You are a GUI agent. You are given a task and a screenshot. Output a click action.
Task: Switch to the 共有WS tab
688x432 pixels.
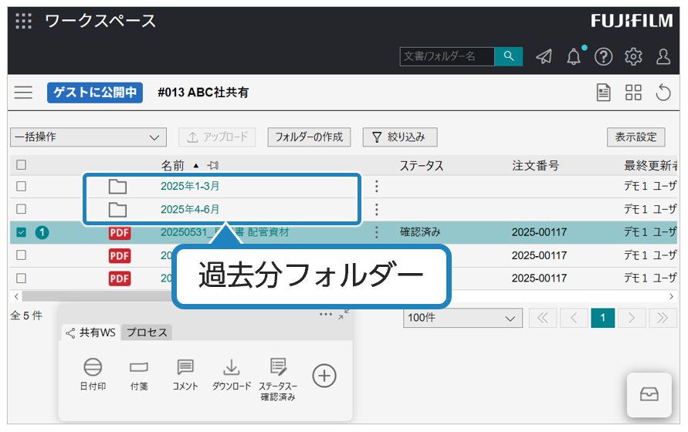pos(91,332)
